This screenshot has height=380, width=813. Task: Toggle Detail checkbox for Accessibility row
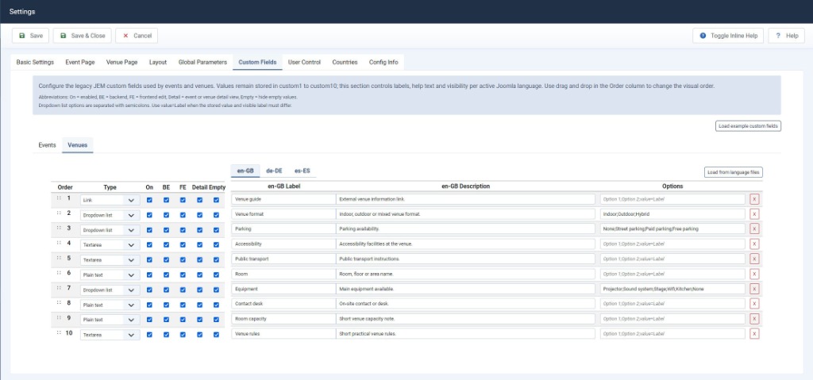point(199,244)
